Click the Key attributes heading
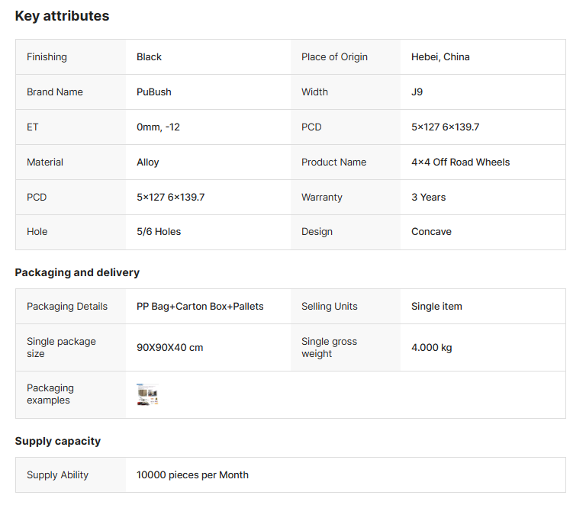 pos(62,16)
